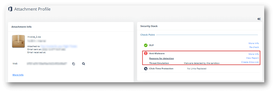Open More Info for DLP

(254, 43)
